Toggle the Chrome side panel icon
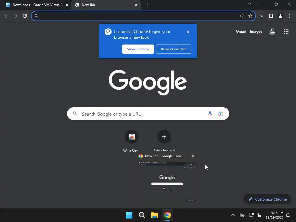Image resolution: width=296 pixels, height=222 pixels. pyautogui.click(x=271, y=16)
